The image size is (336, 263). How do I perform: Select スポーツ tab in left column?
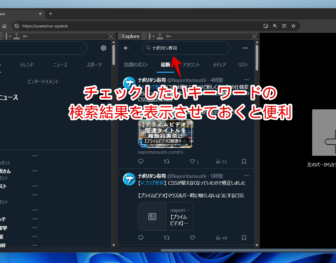(x=94, y=65)
